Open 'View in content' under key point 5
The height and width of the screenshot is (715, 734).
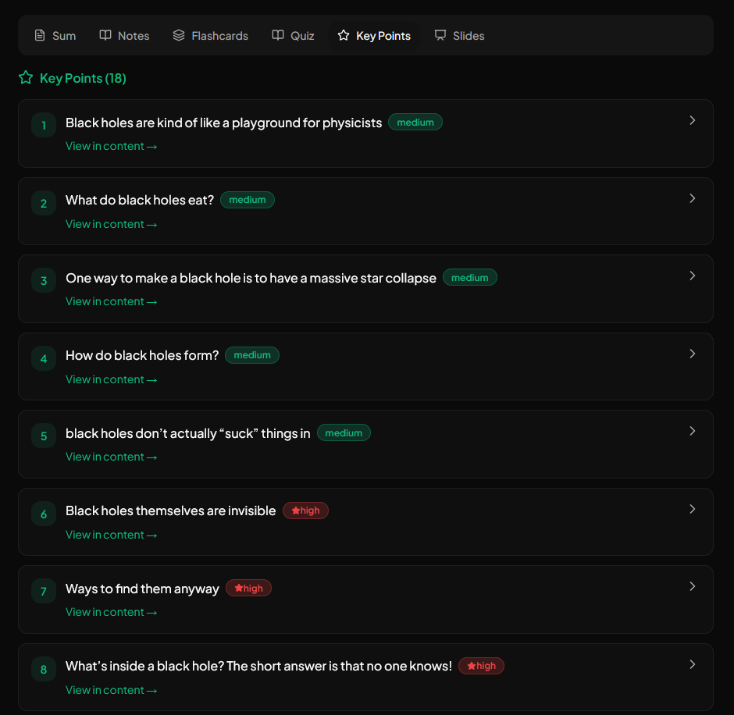point(111,457)
